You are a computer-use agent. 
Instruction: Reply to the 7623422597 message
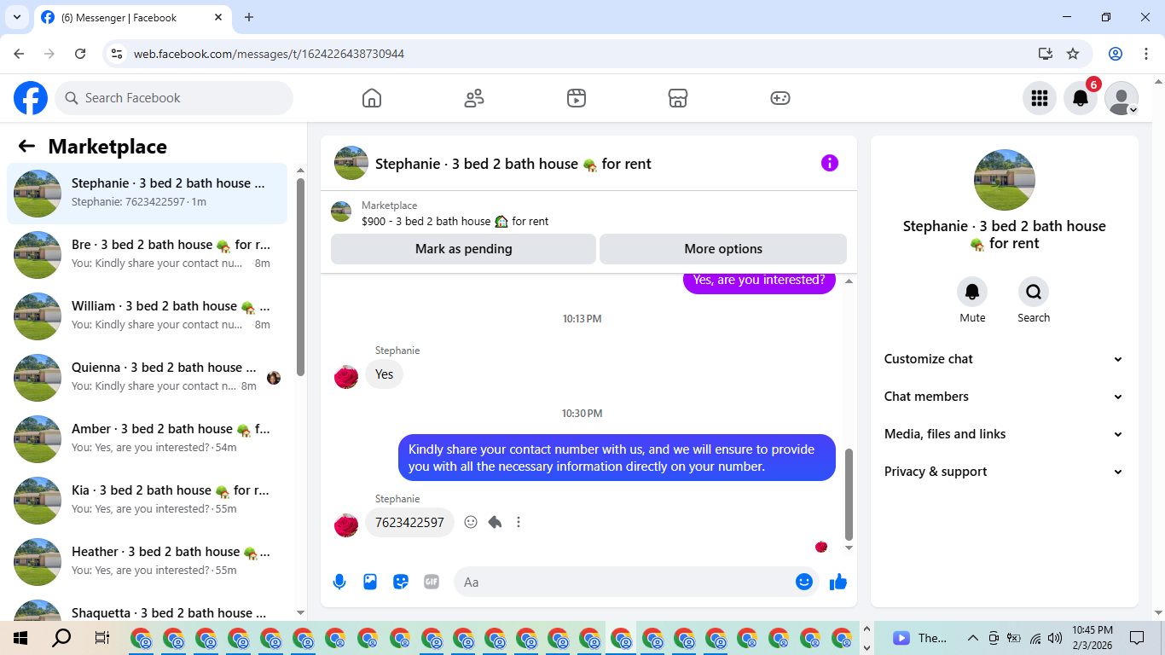495,522
